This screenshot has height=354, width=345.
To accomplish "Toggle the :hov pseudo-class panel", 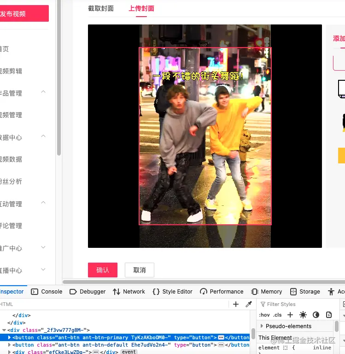I will coord(264,315).
